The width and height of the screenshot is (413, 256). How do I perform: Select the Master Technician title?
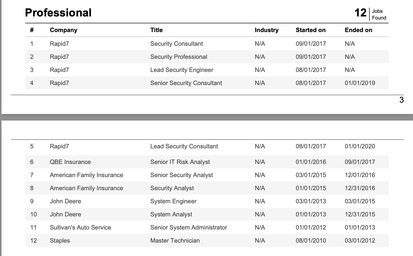tap(175, 241)
